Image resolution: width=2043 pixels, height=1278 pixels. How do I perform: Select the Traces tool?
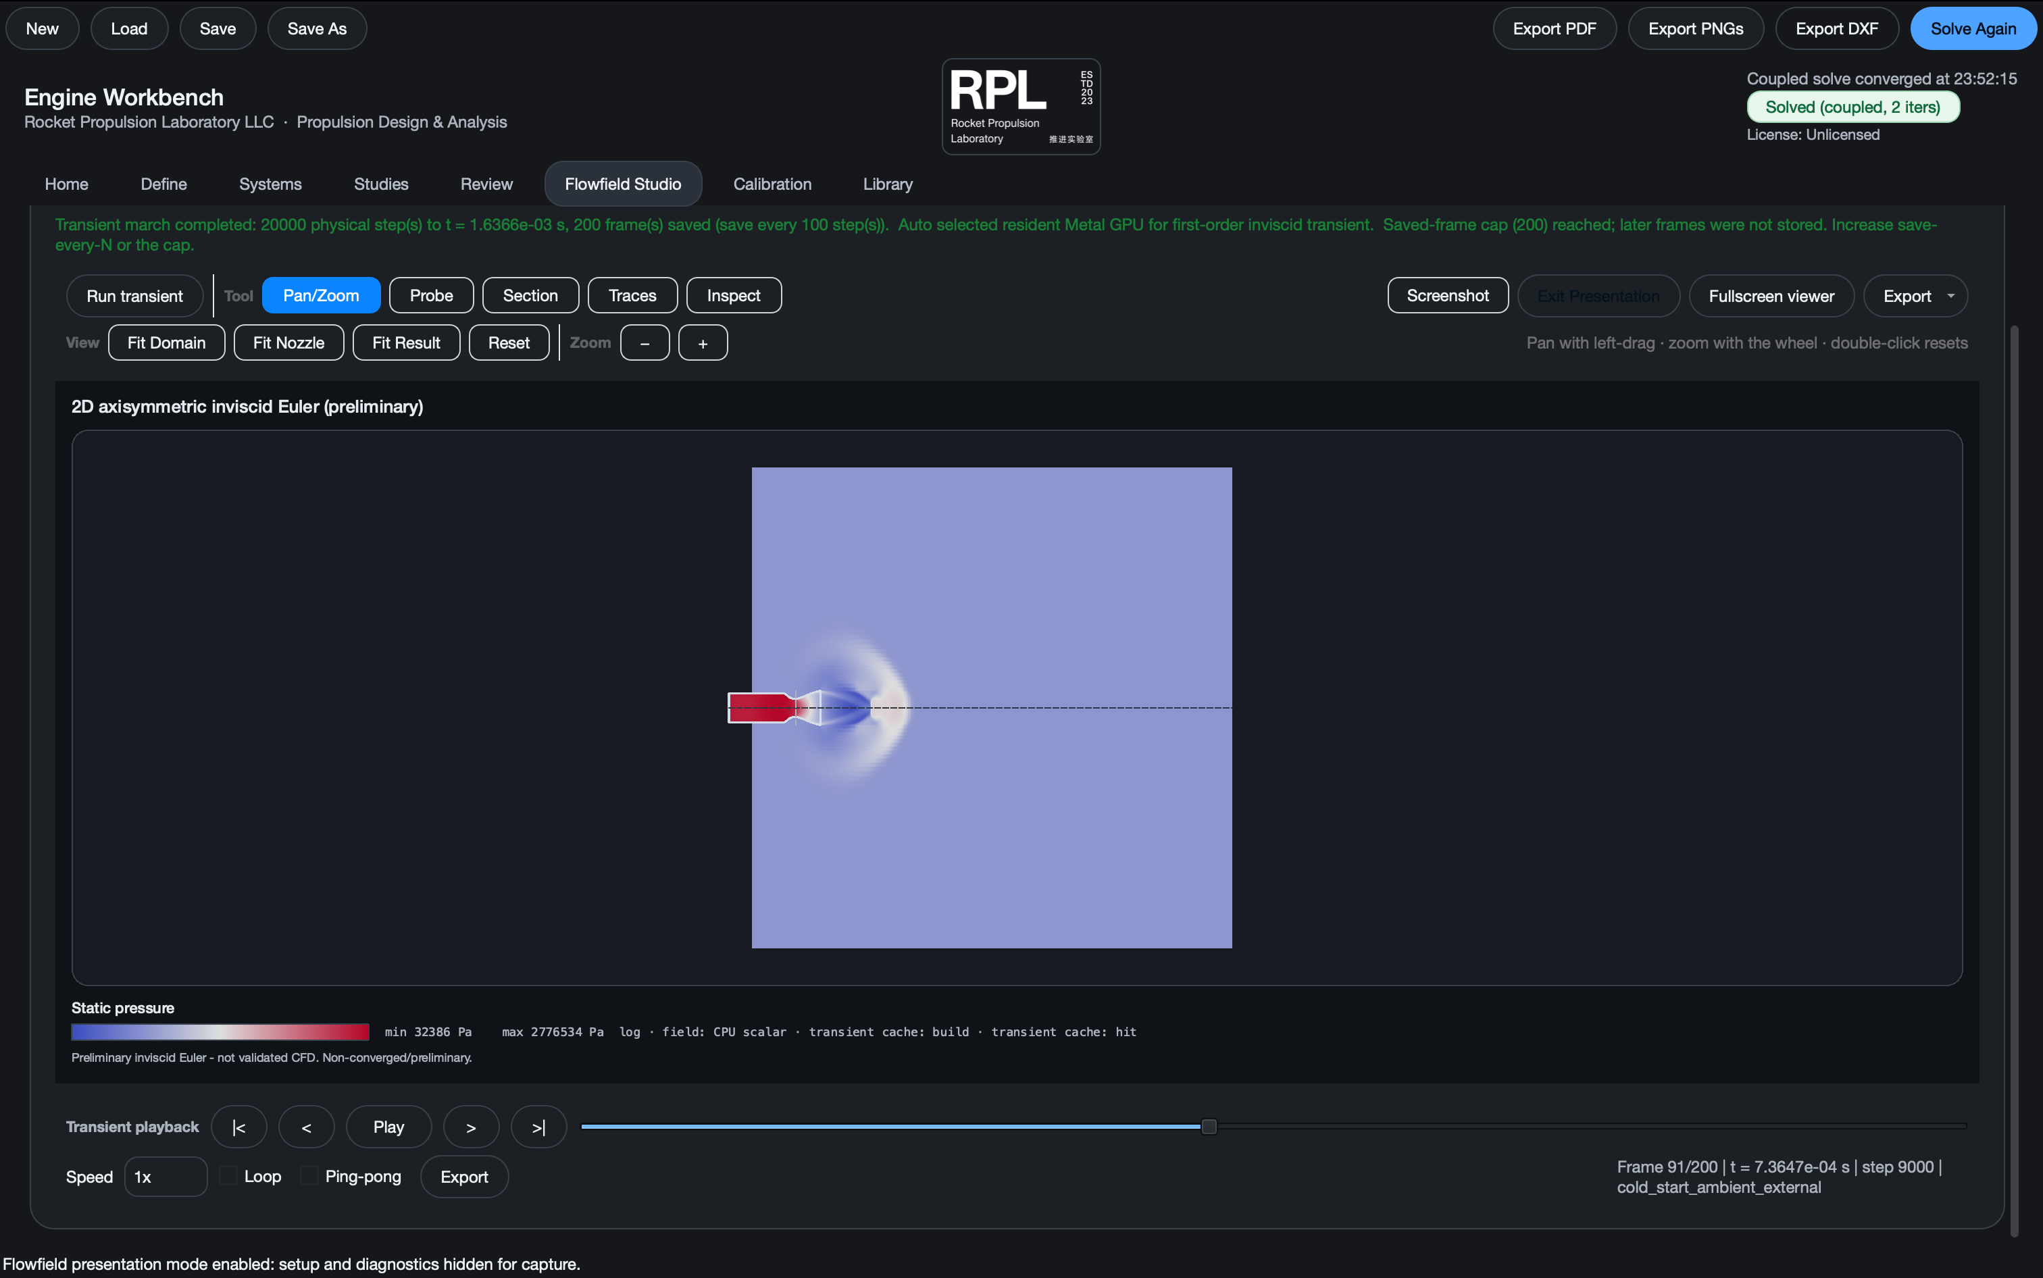(632, 295)
